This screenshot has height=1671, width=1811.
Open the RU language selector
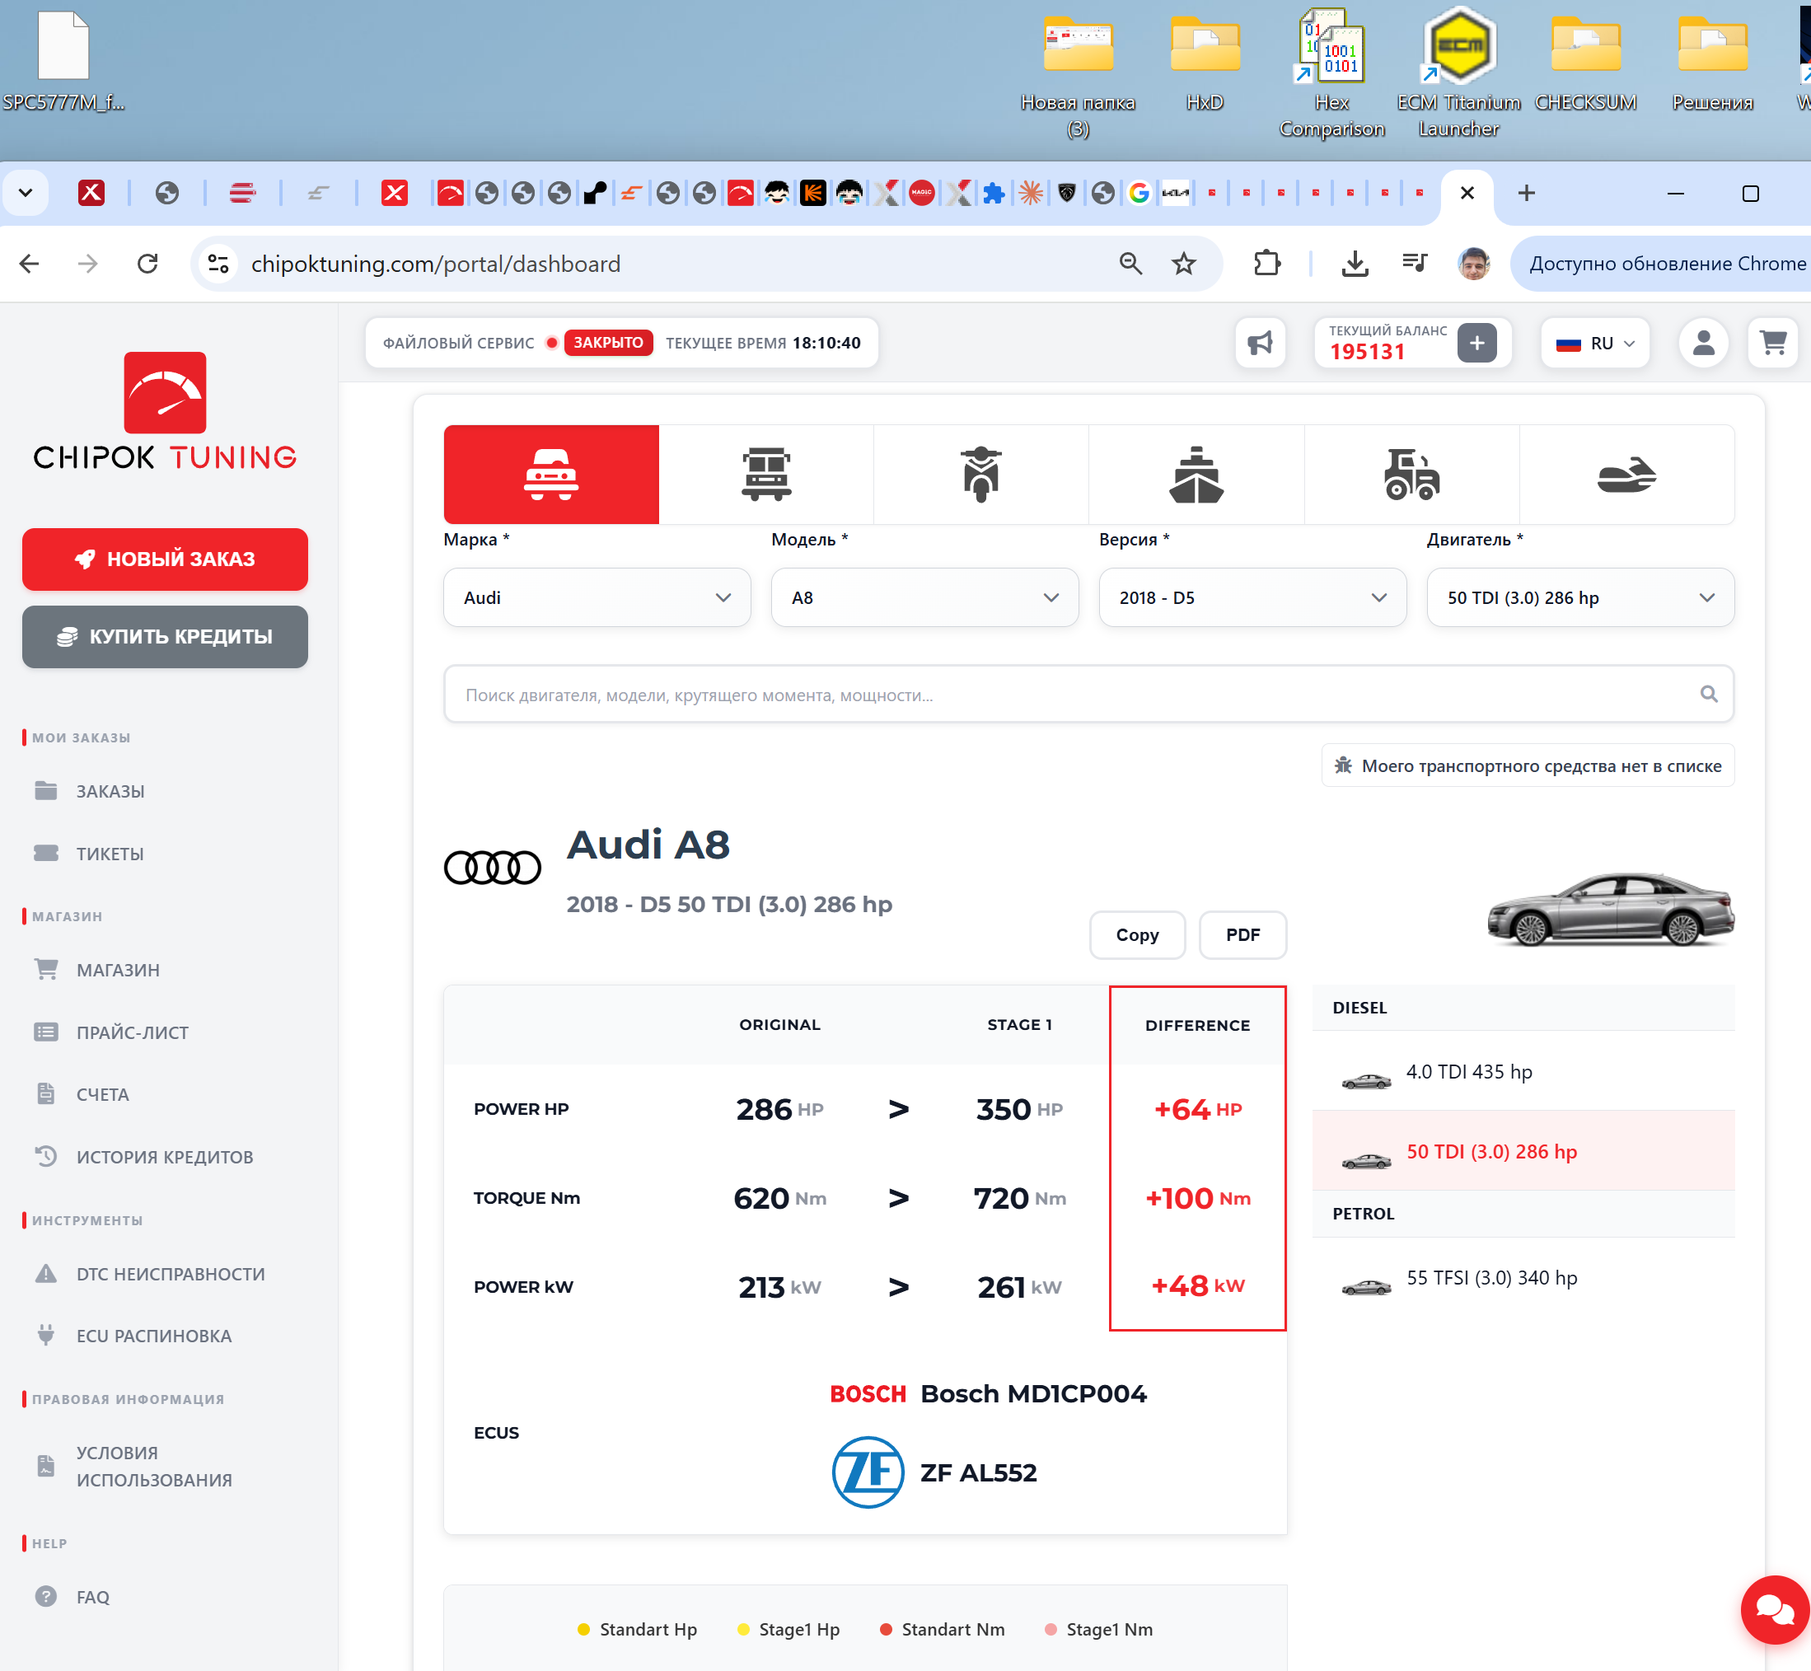click(x=1595, y=344)
